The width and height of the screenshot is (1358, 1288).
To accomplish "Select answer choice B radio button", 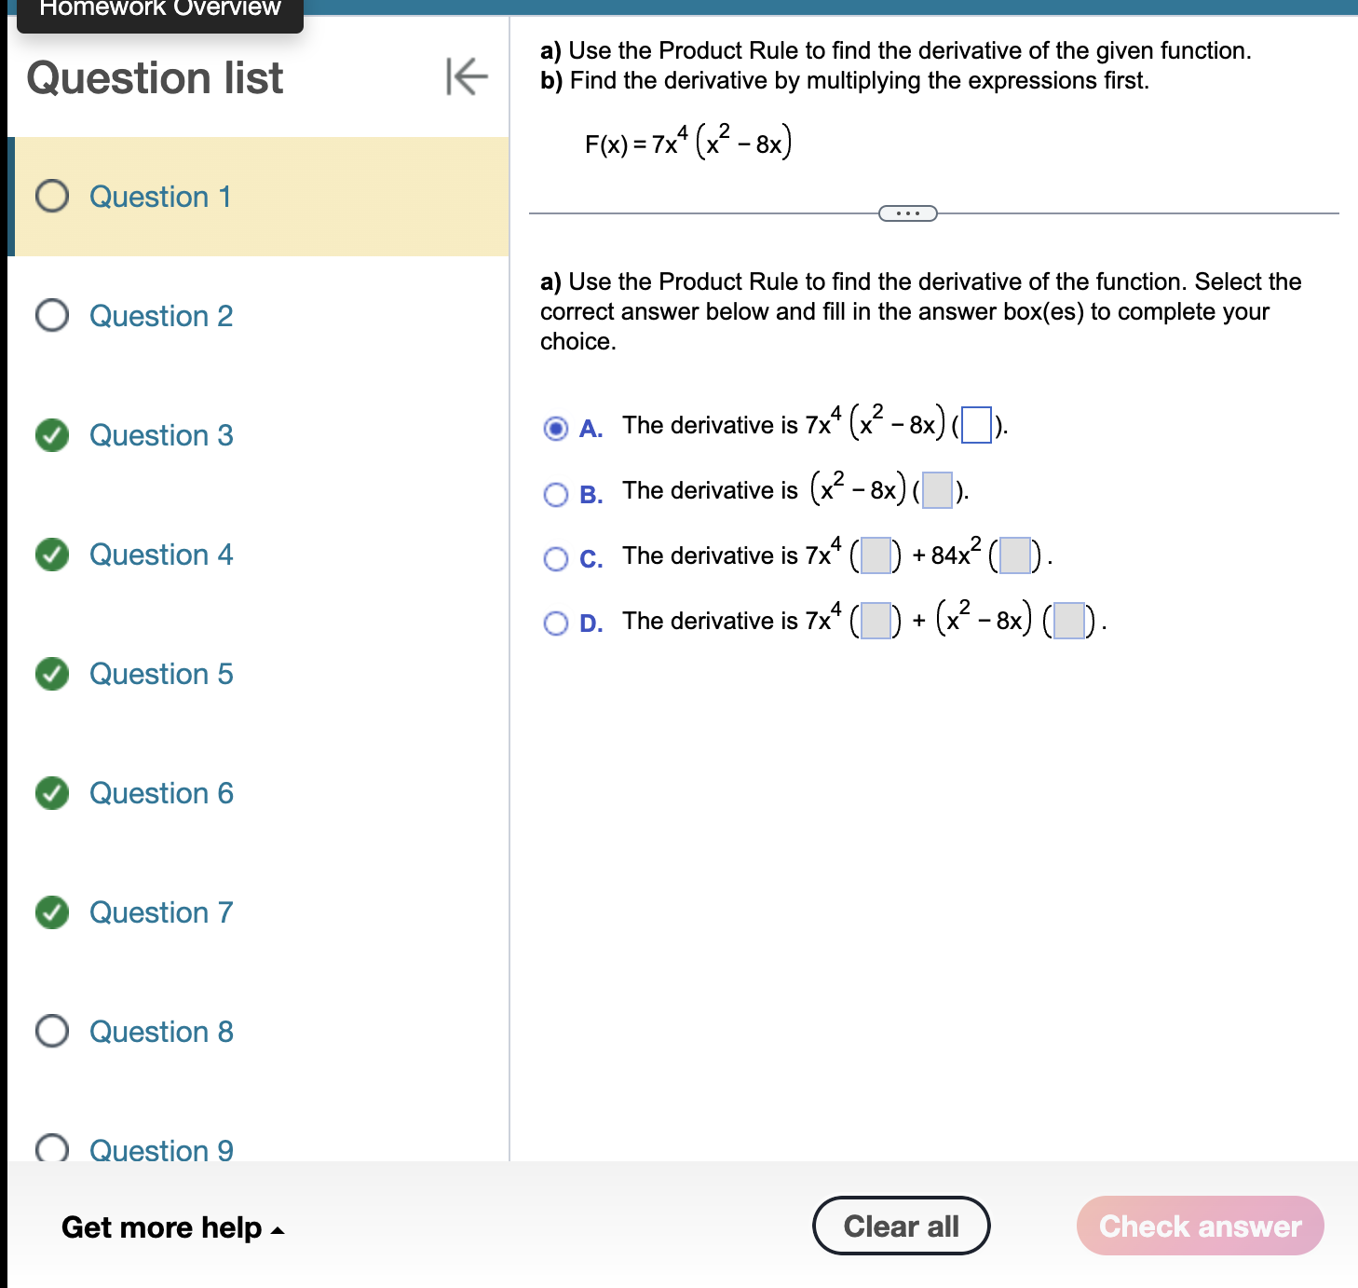I will click(x=557, y=495).
